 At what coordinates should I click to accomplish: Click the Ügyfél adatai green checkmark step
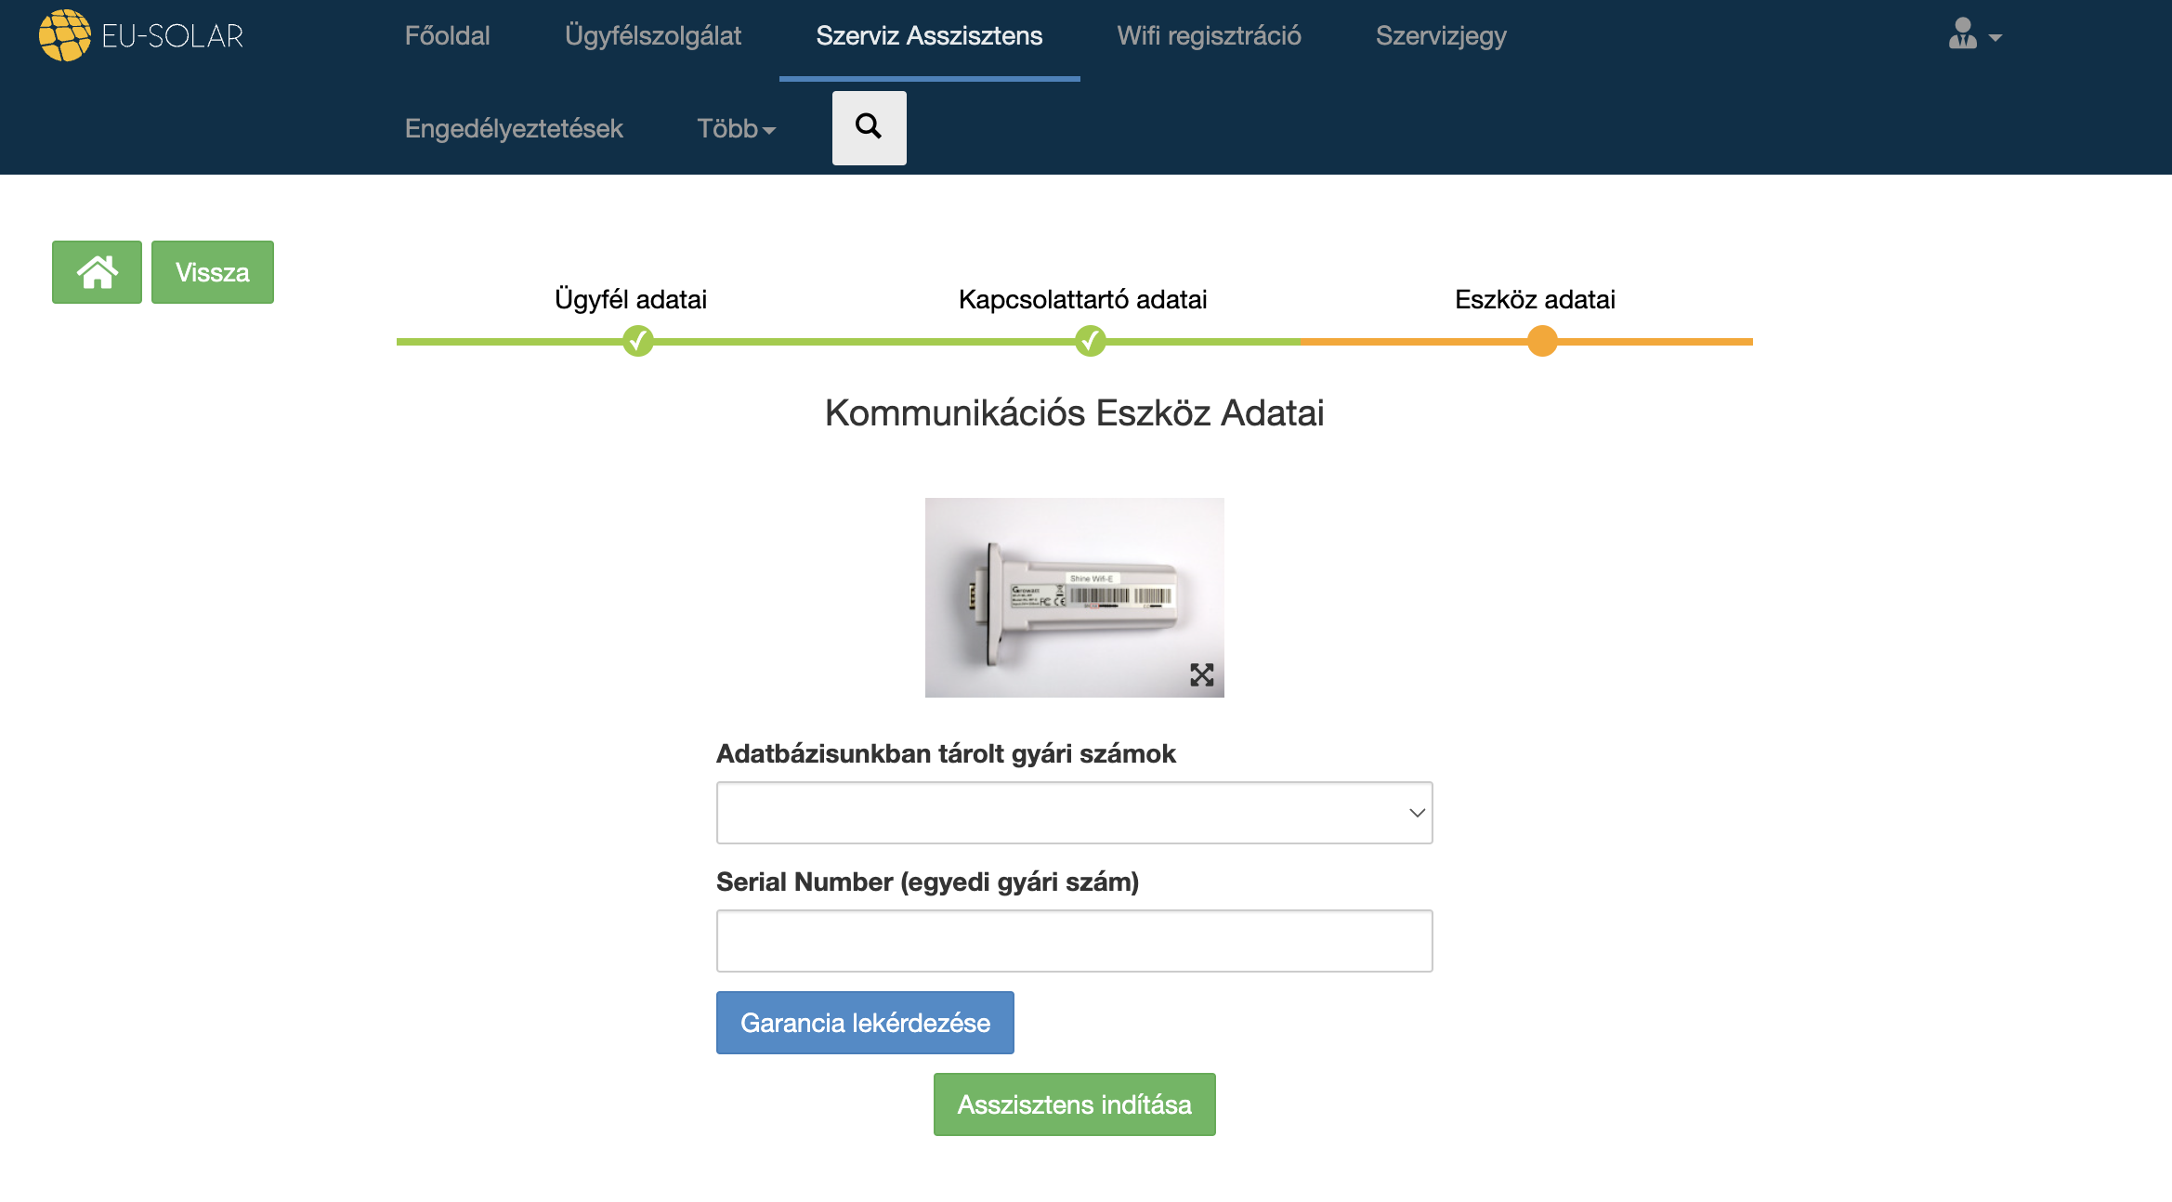coord(638,341)
